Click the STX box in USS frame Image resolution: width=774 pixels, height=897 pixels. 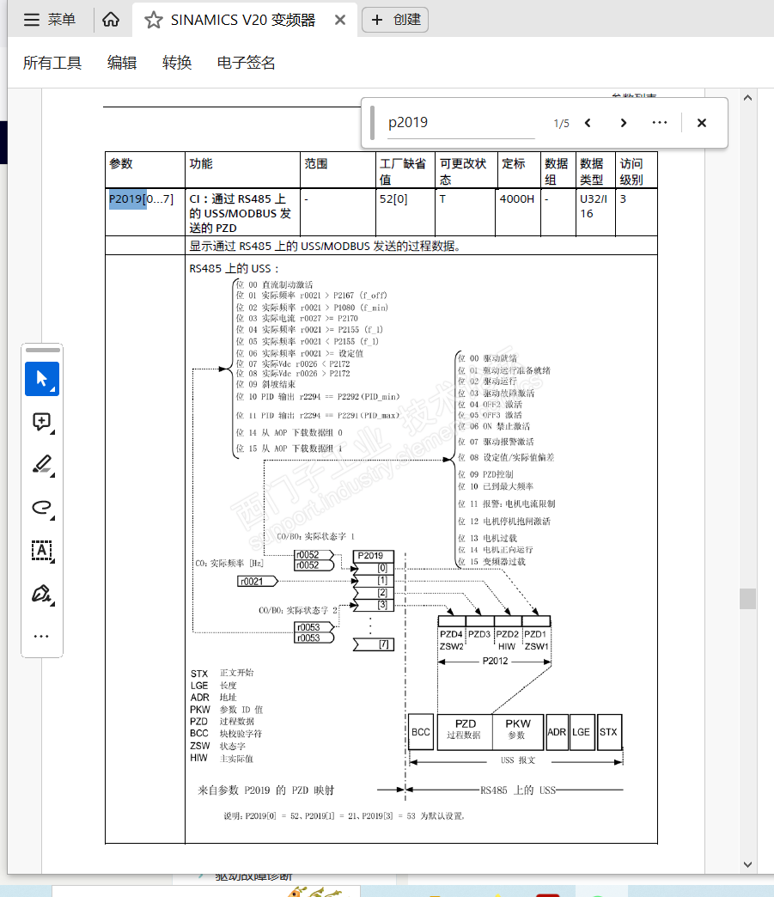(608, 732)
